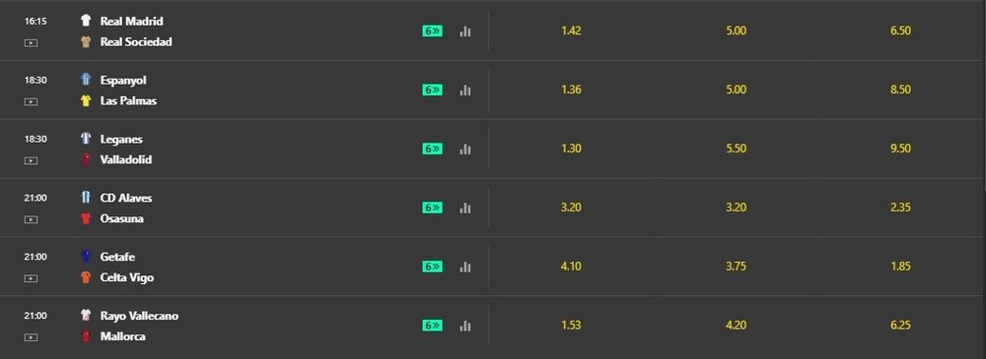Select Las Palmas away win odds 8.50
The image size is (986, 359).
tap(900, 90)
